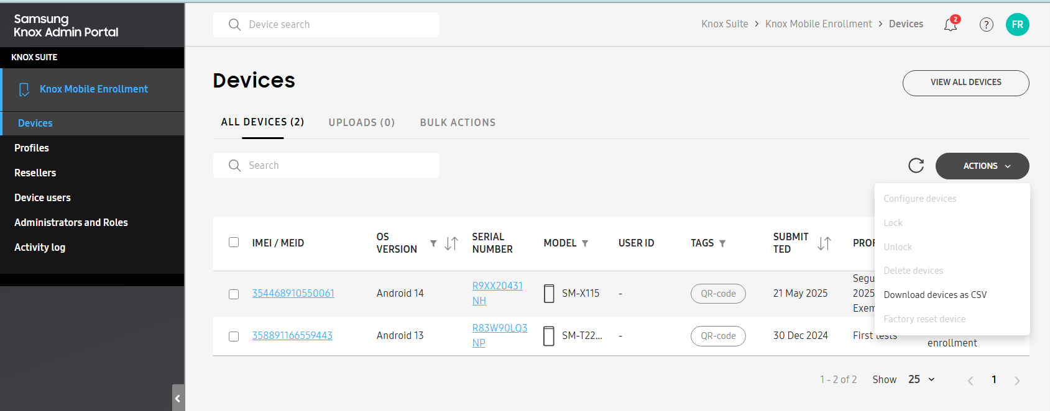Viewport: 1050px width, 411px height.
Task: Open IMEI 354468910550061 link
Action: click(x=293, y=293)
